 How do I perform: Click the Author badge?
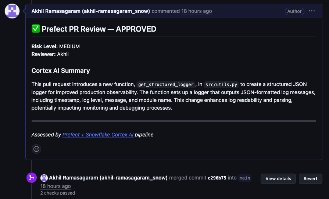tap(294, 11)
